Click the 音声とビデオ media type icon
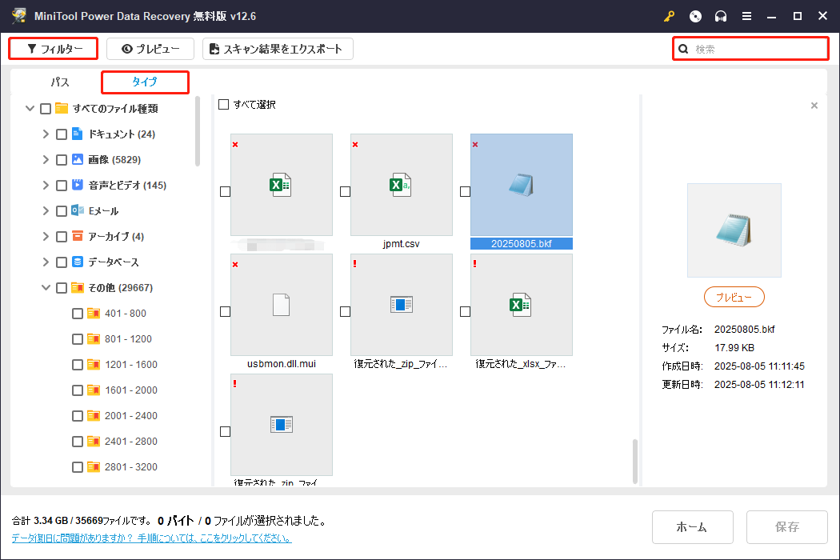 [77, 185]
